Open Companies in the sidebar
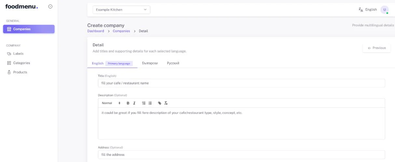Viewport: 395px width, 162px height. pos(29,29)
